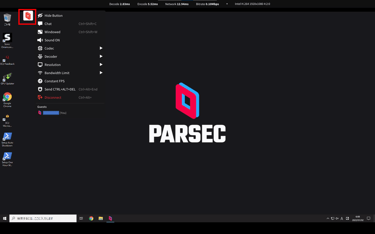Click the Ctrl+Shift+W shortcut hint
This screenshot has width=375, height=234.
click(x=88, y=32)
